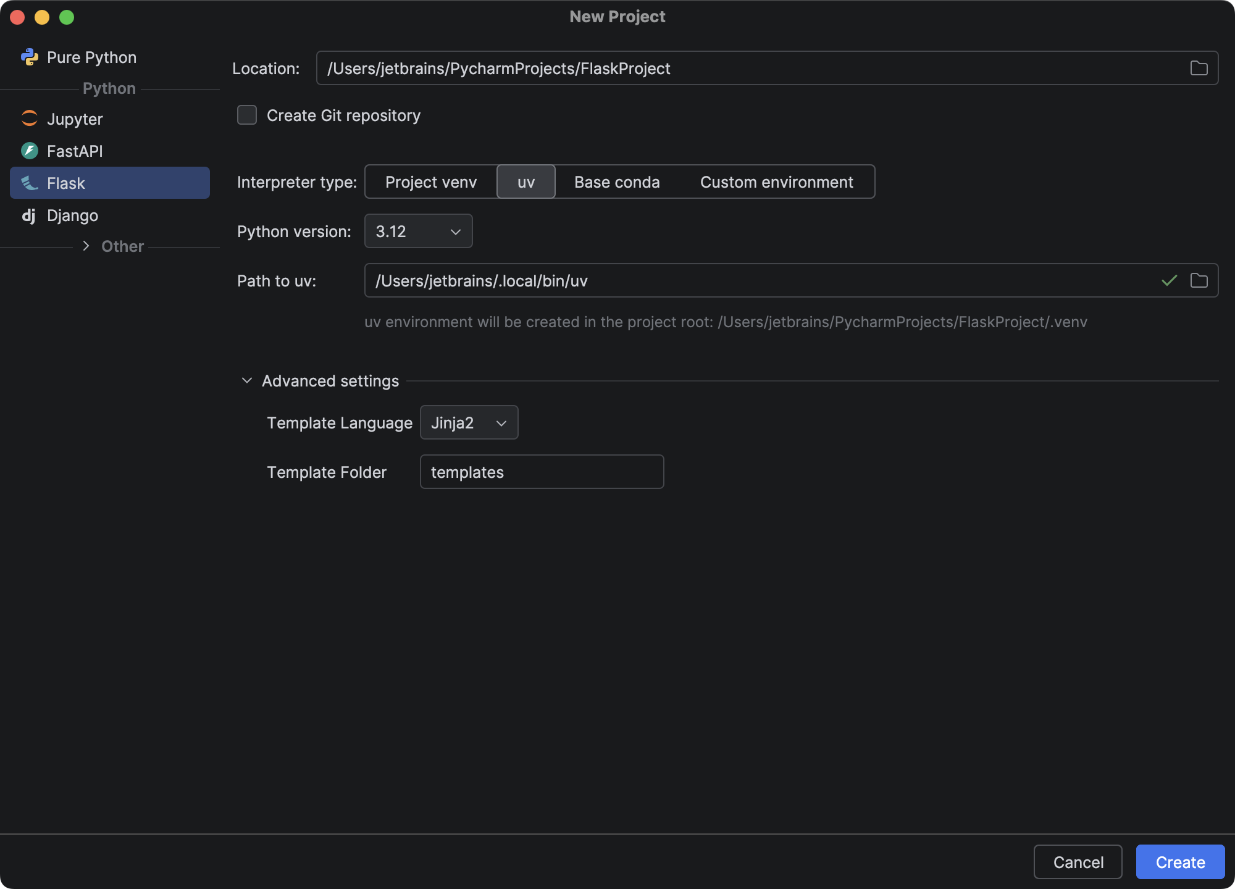Select the Jupyter project type icon
Image resolution: width=1235 pixels, height=889 pixels.
coord(29,119)
